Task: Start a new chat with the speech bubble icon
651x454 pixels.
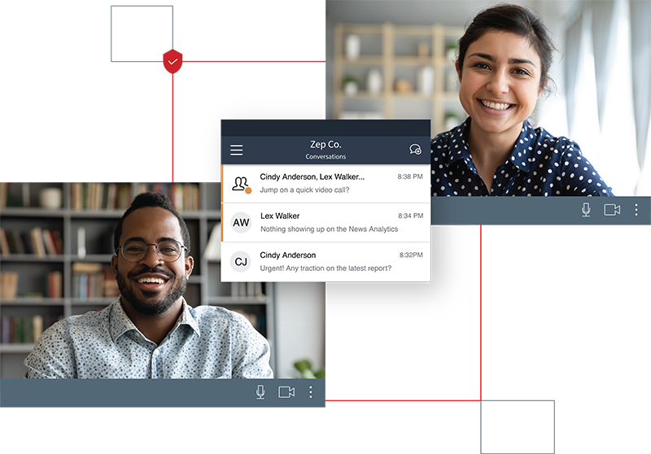Action: (415, 150)
